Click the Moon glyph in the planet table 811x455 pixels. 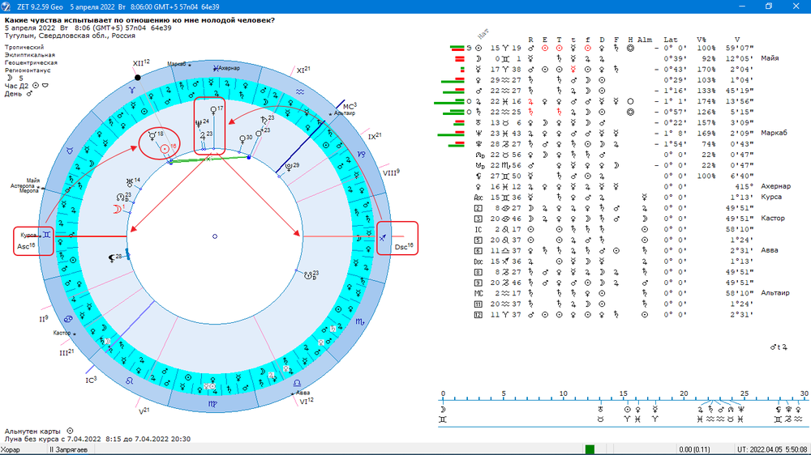[x=478, y=59]
